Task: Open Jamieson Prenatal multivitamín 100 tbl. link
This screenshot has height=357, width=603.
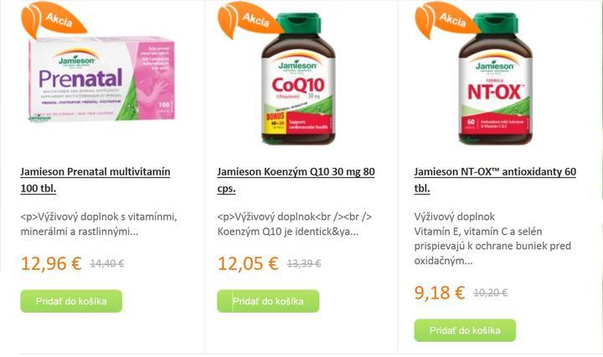Action: coord(95,180)
